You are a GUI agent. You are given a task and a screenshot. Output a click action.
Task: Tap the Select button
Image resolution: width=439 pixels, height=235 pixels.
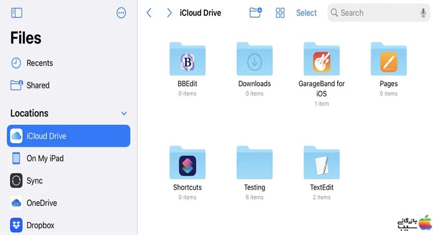(306, 12)
